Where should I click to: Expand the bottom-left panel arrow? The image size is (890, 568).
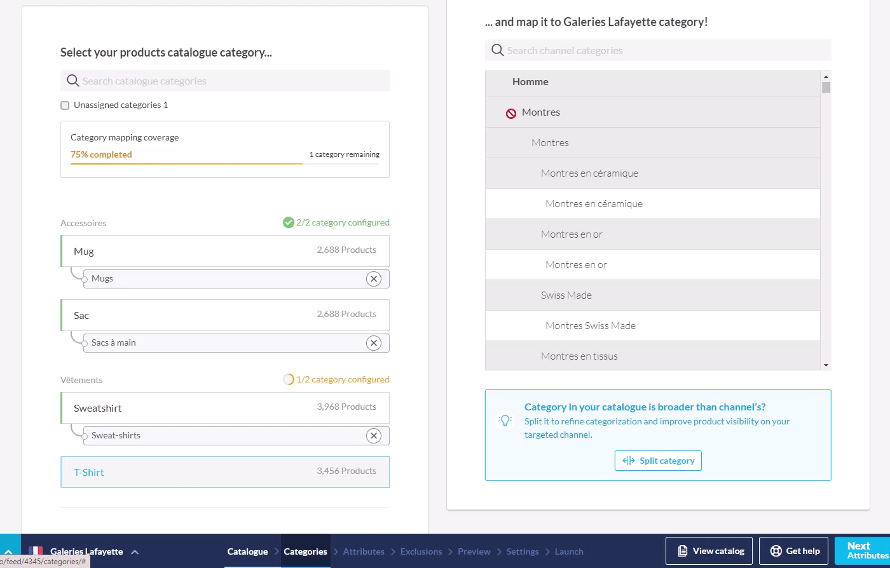pyautogui.click(x=9, y=553)
